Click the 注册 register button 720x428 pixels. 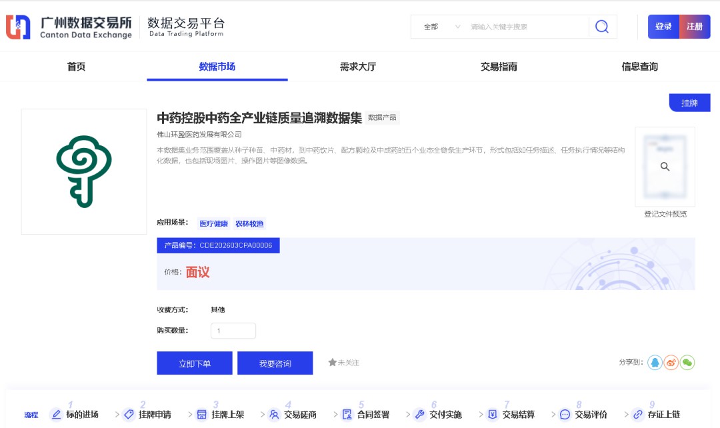tap(695, 27)
